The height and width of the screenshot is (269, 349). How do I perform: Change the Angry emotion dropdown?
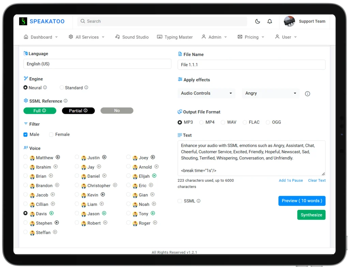pyautogui.click(x=270, y=93)
